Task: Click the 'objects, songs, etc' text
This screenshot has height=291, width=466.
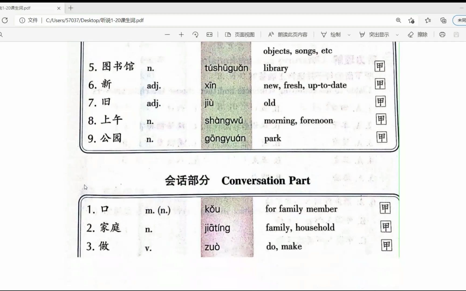Action: 297,51
